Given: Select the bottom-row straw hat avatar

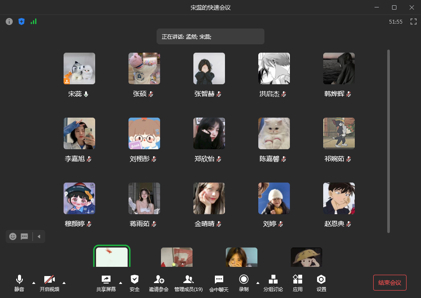Looking at the screenshot, I should coord(307,257).
